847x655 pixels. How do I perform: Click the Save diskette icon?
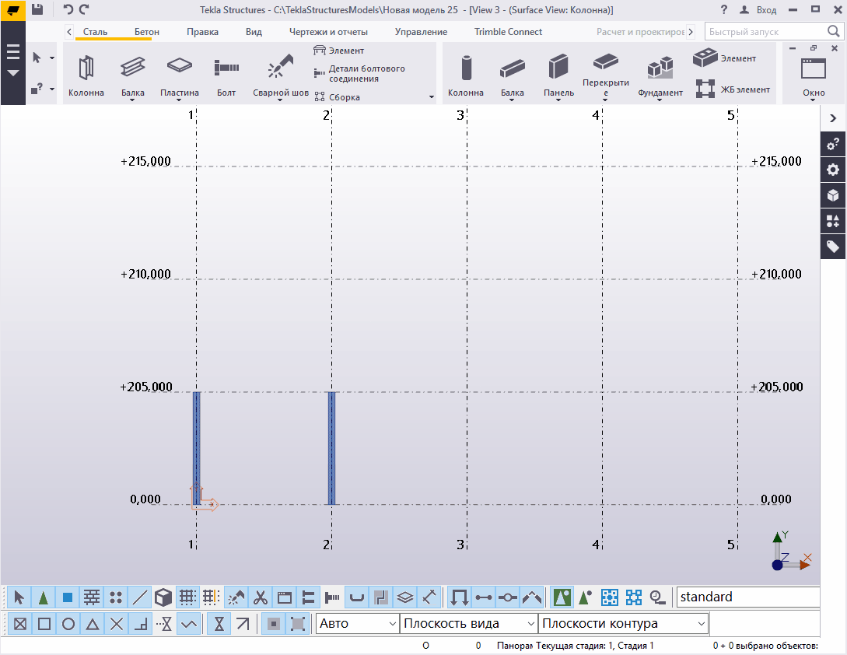click(37, 9)
